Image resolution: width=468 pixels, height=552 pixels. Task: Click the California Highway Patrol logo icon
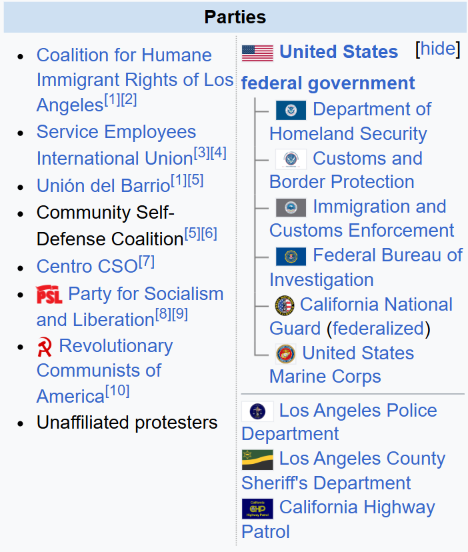(x=257, y=509)
